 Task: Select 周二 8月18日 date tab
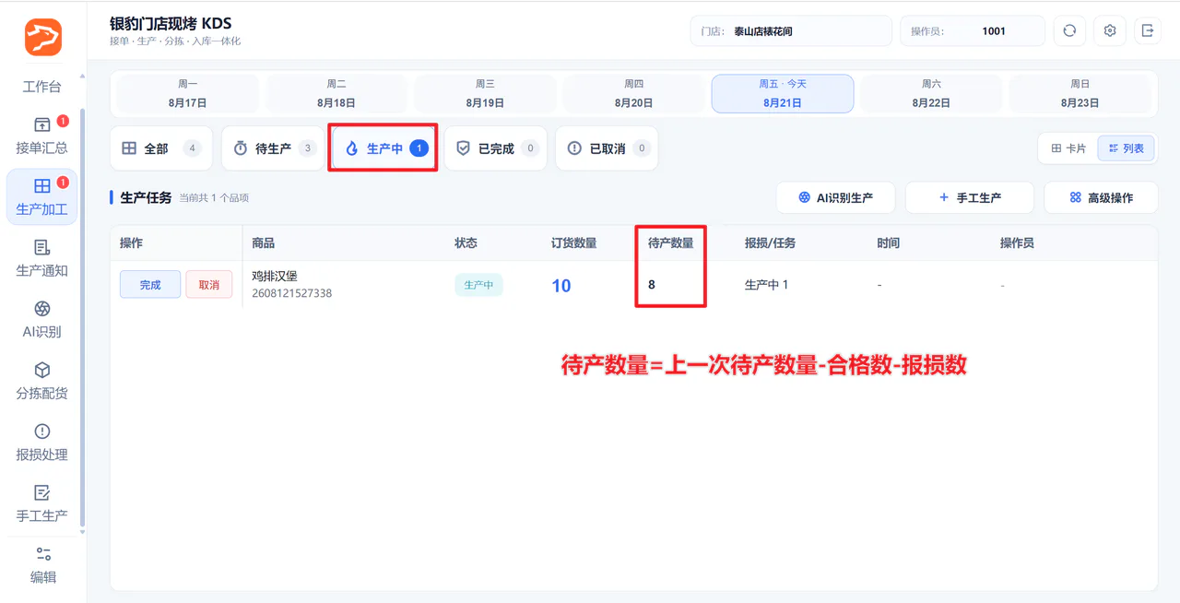(x=336, y=93)
